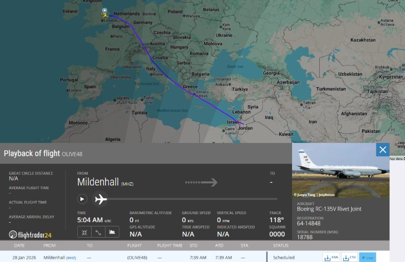Close the playback panel with the X

(382, 150)
